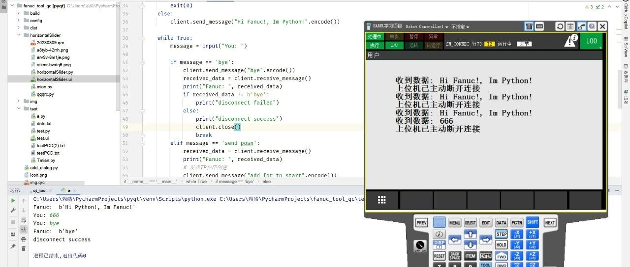
Task: Select horizontalSlider.ui in the project tree
Action: click(x=54, y=80)
